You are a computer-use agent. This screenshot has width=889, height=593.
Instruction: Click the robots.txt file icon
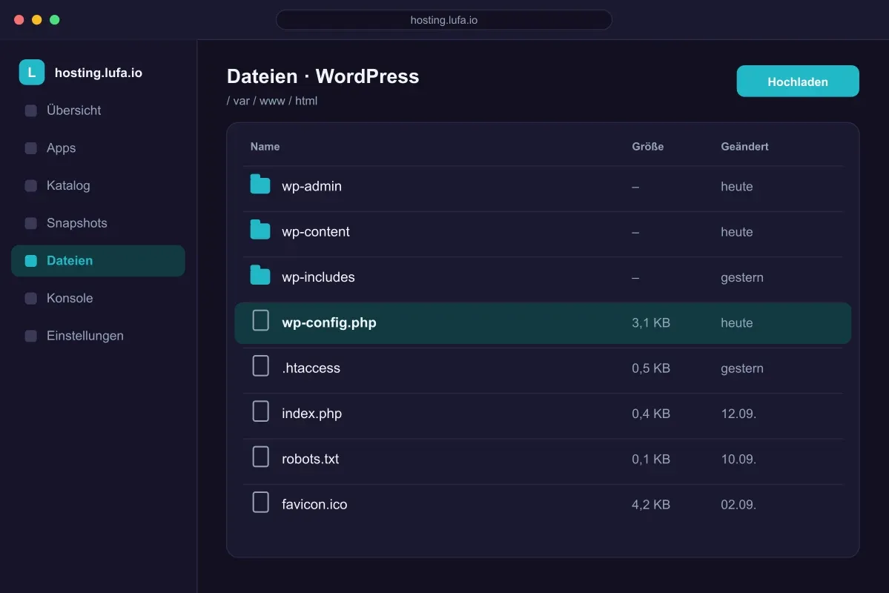click(261, 457)
